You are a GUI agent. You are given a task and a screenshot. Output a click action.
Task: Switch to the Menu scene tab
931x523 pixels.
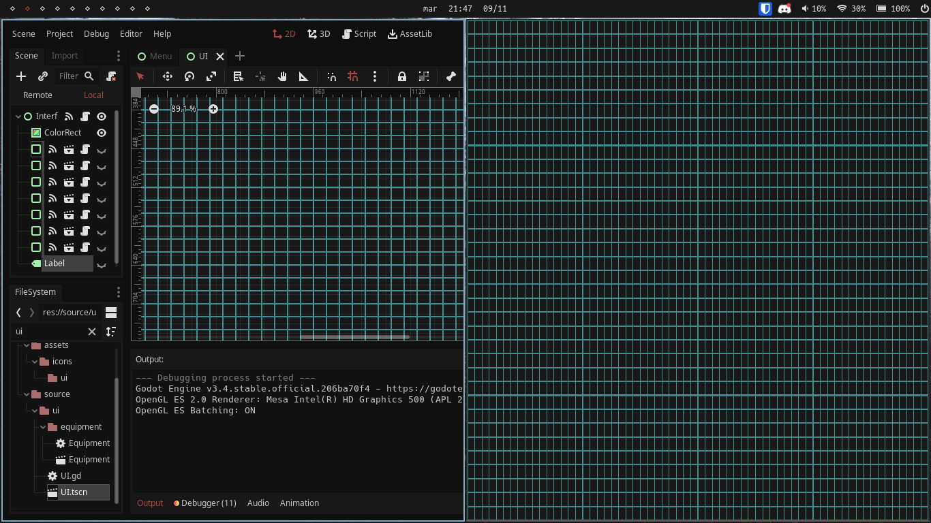155,57
